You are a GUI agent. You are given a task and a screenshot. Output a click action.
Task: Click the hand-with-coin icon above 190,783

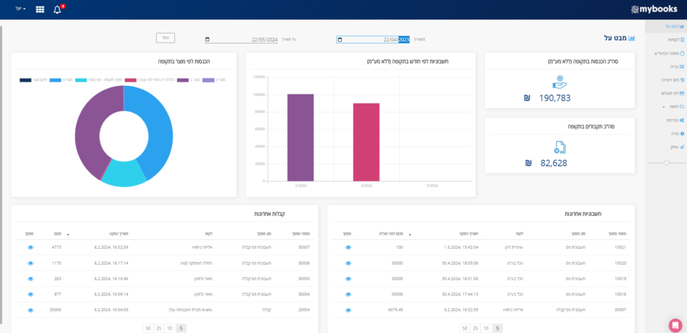click(x=560, y=82)
